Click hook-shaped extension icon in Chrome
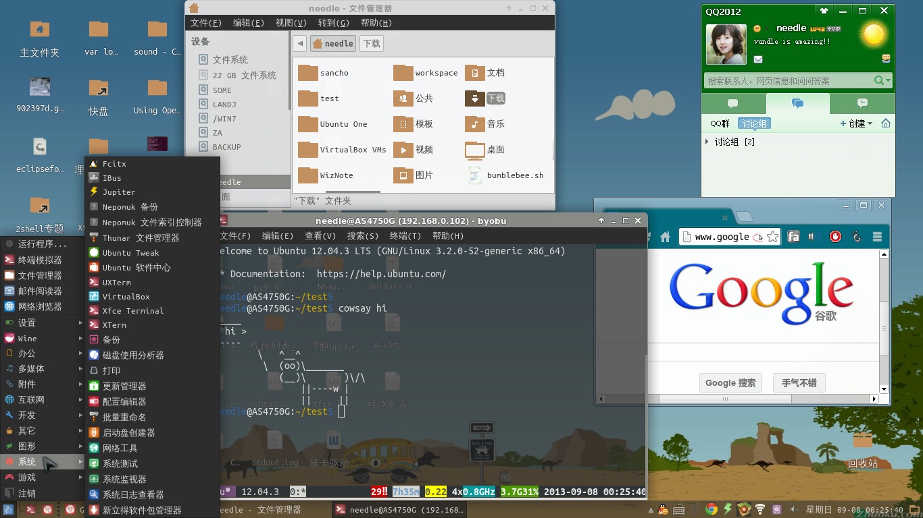 tap(857, 237)
